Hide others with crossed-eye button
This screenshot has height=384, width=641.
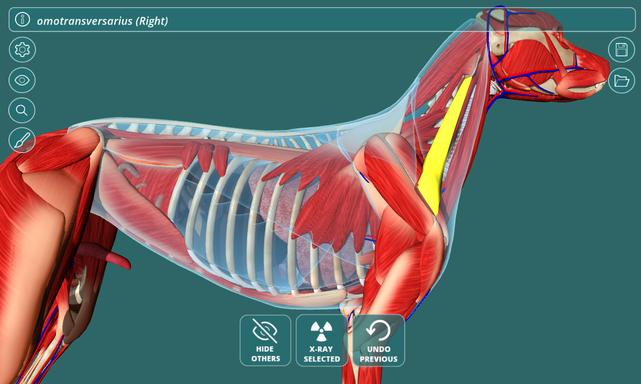pos(265,340)
